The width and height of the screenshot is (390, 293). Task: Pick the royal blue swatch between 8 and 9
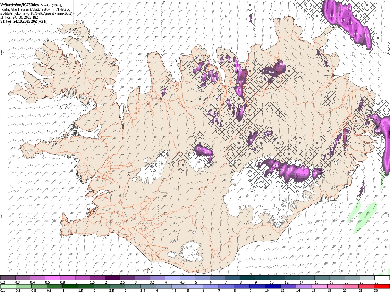[x=241, y=286]
